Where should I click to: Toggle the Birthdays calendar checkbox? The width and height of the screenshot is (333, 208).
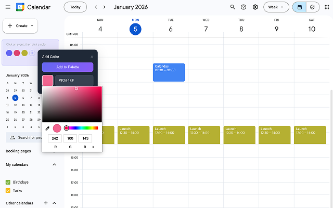tap(8, 182)
